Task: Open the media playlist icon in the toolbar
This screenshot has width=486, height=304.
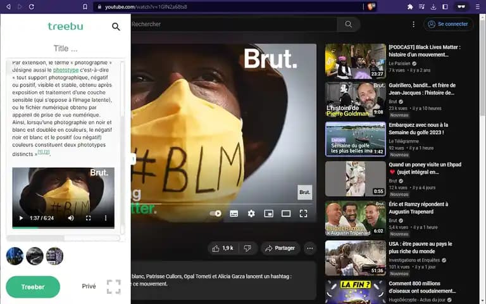Action: point(421,6)
